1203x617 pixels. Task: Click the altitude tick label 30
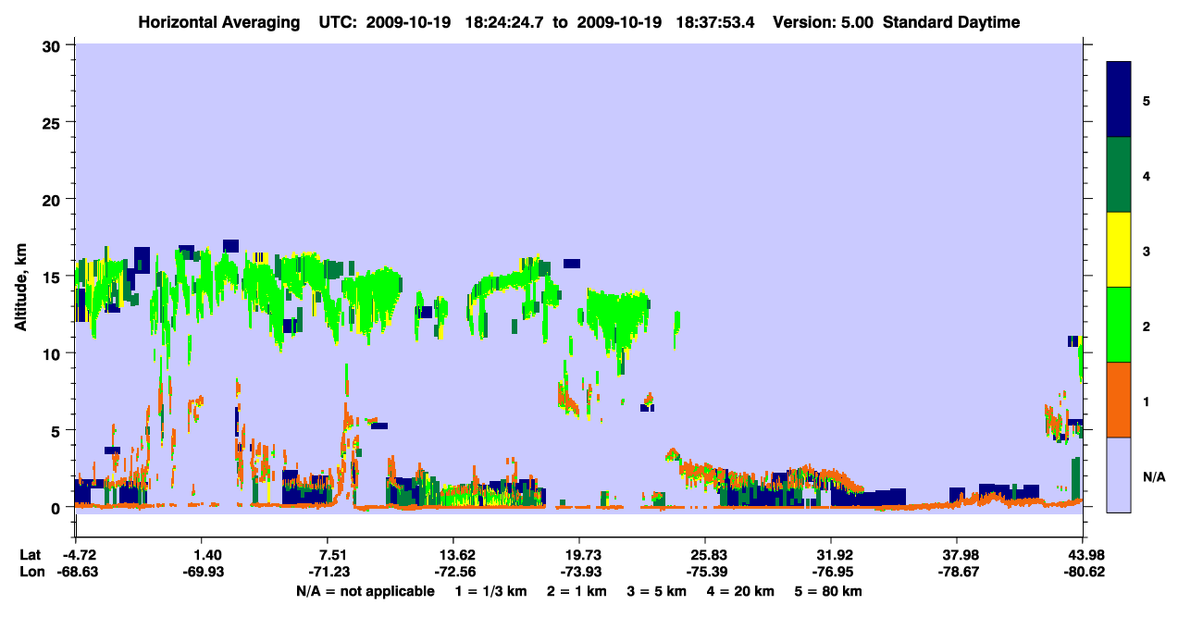pos(54,44)
